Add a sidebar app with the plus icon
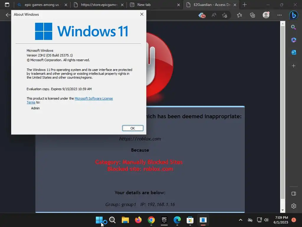 tap(293, 66)
